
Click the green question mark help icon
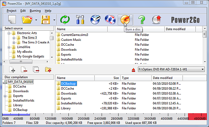point(141,20)
